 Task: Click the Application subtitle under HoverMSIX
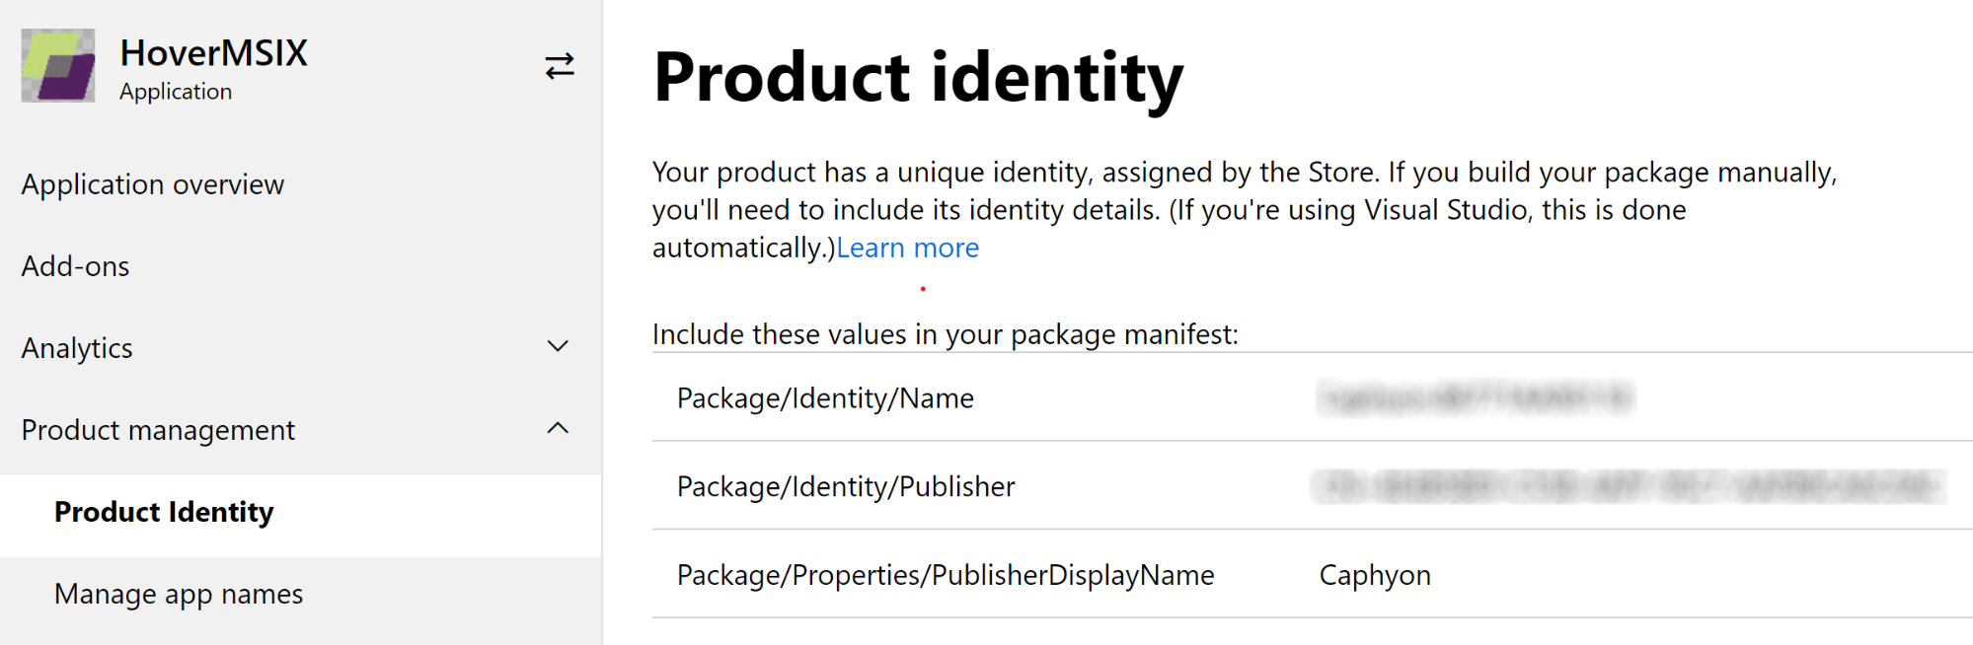pos(176,92)
